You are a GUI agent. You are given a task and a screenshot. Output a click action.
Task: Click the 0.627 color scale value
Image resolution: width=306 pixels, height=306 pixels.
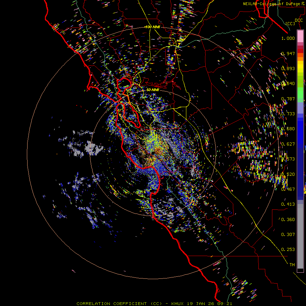point(288,144)
